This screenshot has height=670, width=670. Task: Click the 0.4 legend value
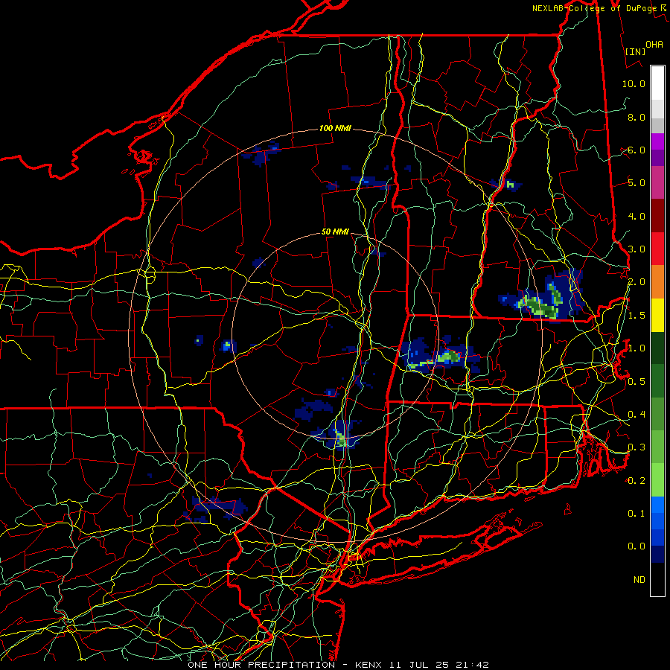coord(636,414)
